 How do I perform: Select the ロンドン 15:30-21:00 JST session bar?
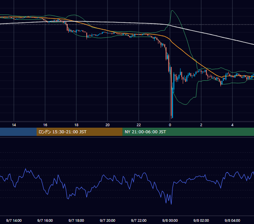click(x=79, y=132)
